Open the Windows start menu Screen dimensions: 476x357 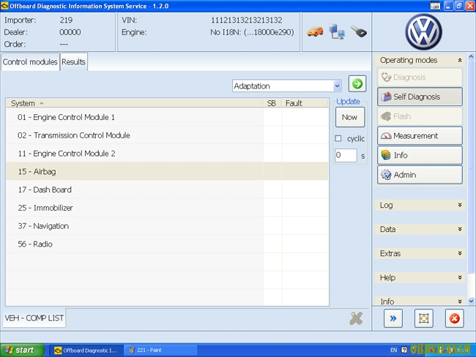pos(22,350)
